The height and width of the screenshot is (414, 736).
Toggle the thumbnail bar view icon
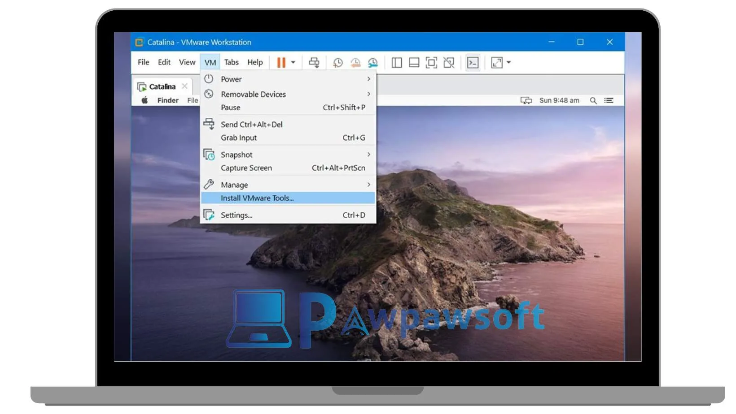414,63
